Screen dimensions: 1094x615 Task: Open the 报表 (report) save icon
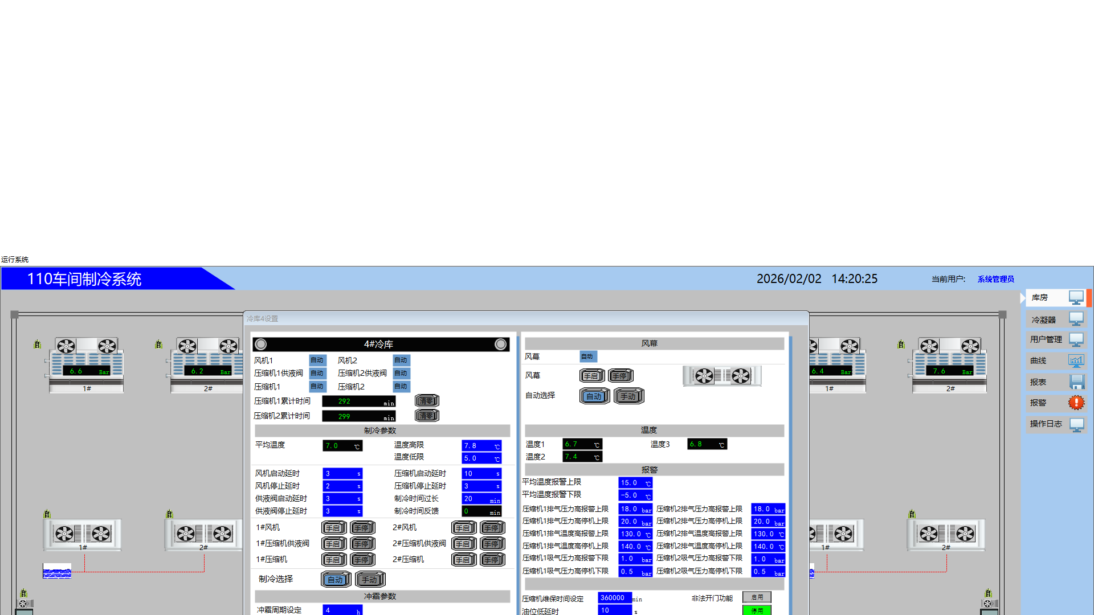click(x=1076, y=382)
